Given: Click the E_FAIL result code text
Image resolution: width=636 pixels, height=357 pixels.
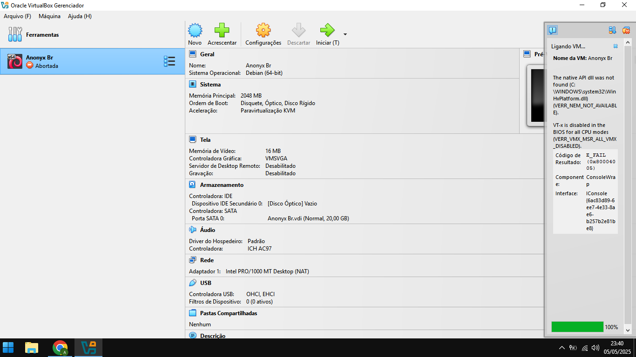Looking at the screenshot, I should [595, 155].
